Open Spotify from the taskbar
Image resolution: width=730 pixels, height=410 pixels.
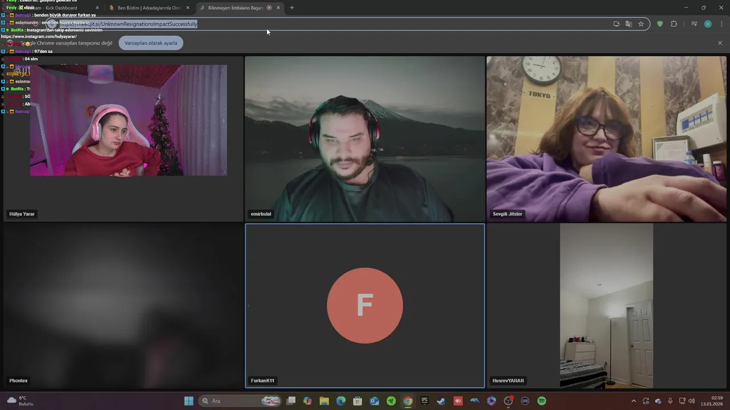click(542, 401)
